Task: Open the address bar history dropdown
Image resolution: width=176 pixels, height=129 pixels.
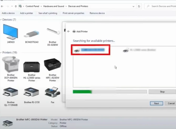Action: pyautogui.click(x=133, y=6)
